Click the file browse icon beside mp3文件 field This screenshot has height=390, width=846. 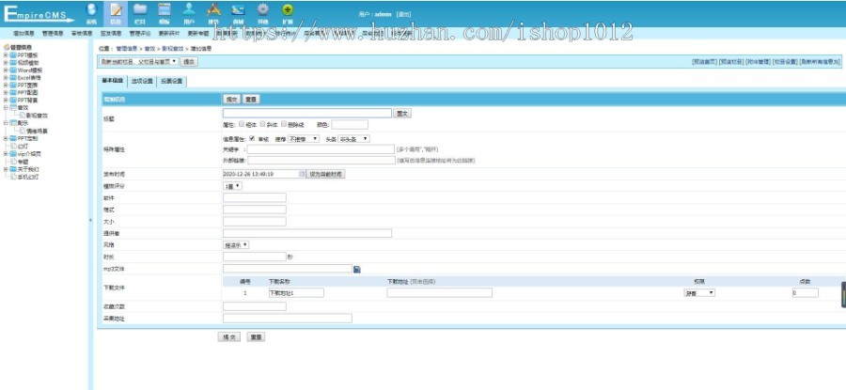pyautogui.click(x=356, y=269)
